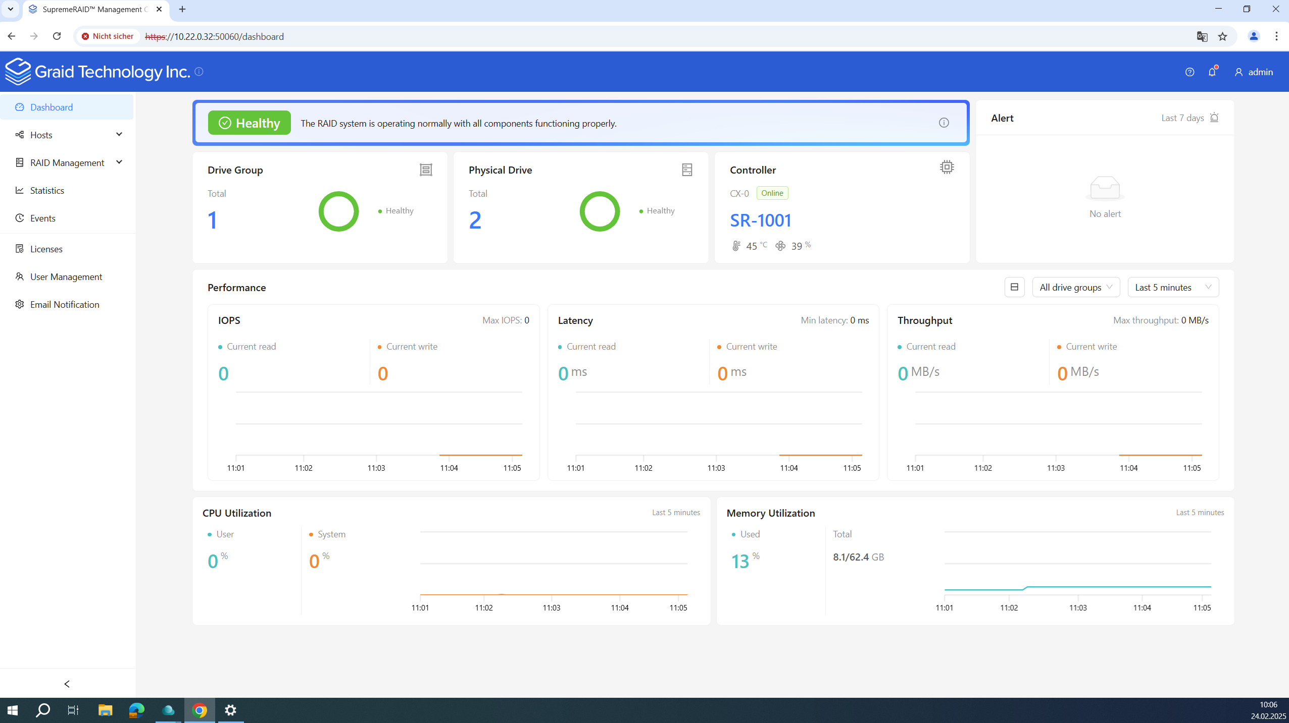The height and width of the screenshot is (723, 1289).
Task: Open the Physical Drive list icon
Action: [687, 170]
